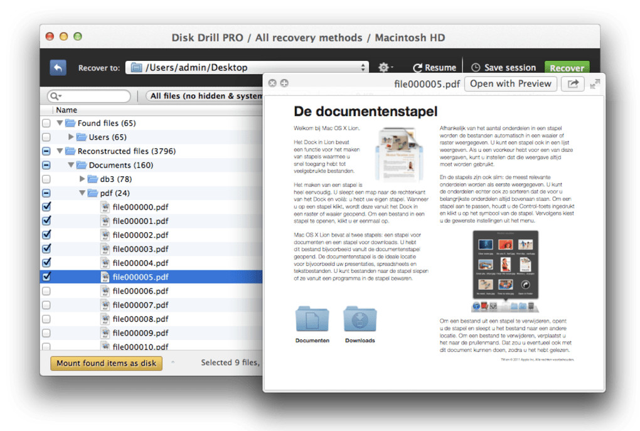Collapse the Reconstructed files folder
Screen dimensions: 640x431
[x=60, y=151]
